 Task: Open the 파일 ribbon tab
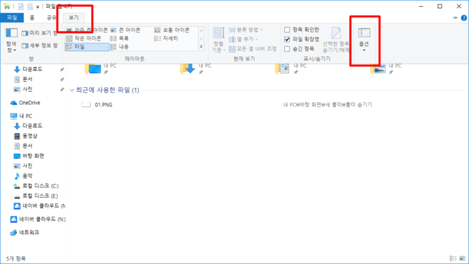tap(12, 18)
